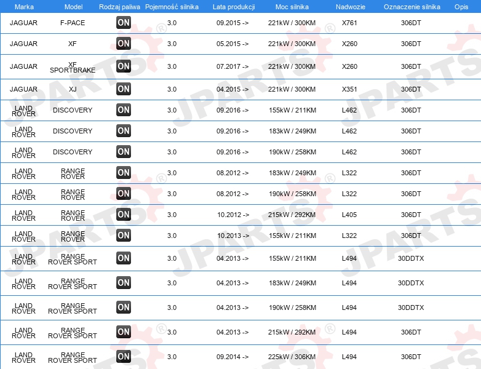Select the L405 body code cell
The image size is (481, 369).
coord(349,215)
